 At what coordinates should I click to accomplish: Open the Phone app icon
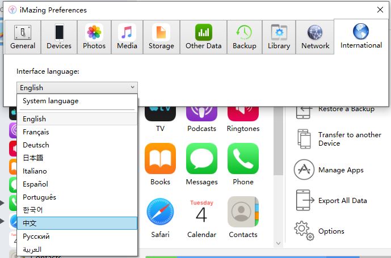tap(243, 159)
